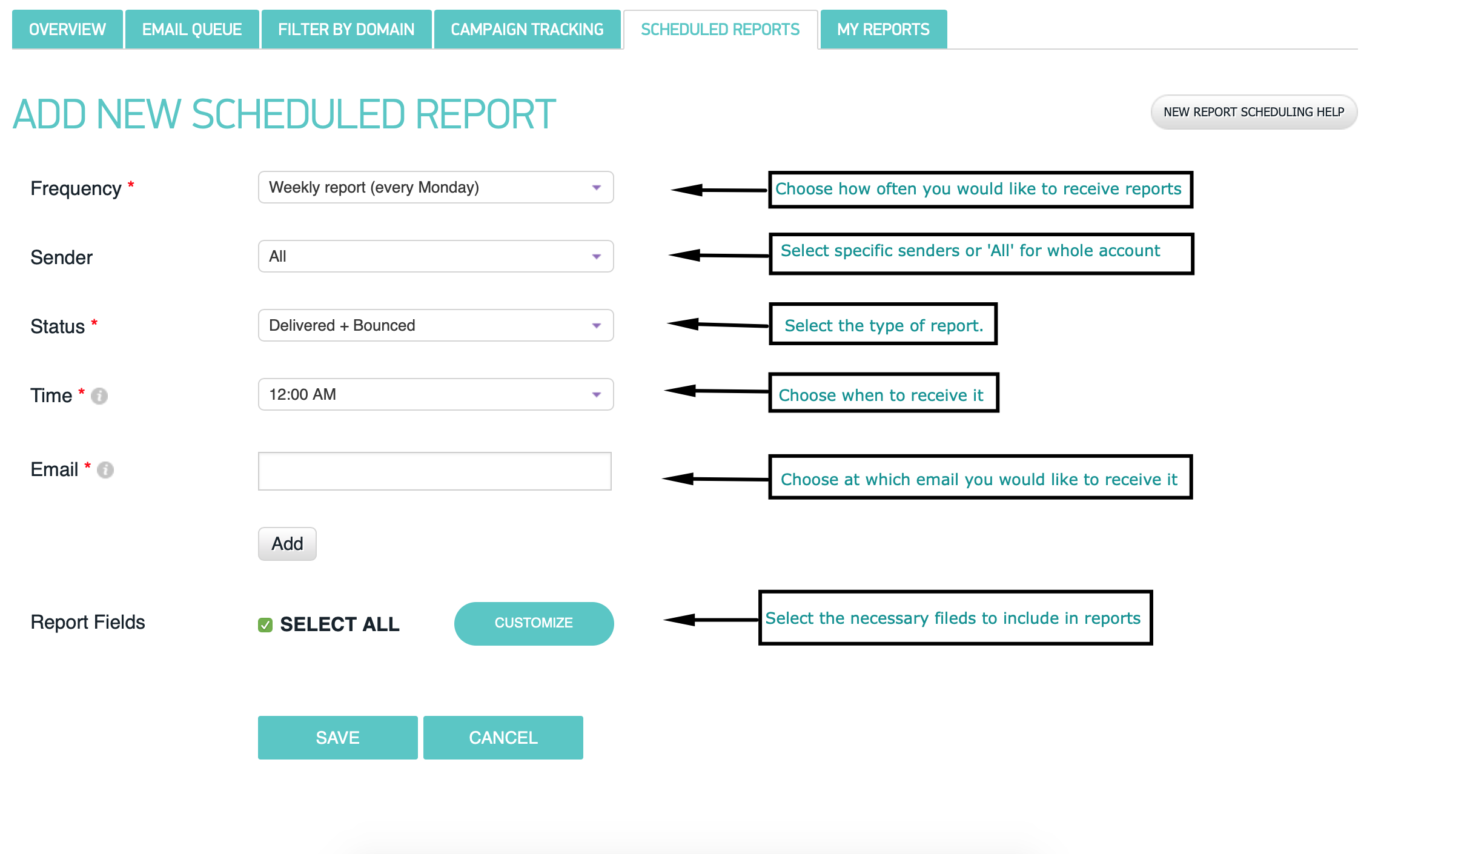This screenshot has height=854, width=1467.
Task: Save the scheduled report
Action: pos(337,738)
